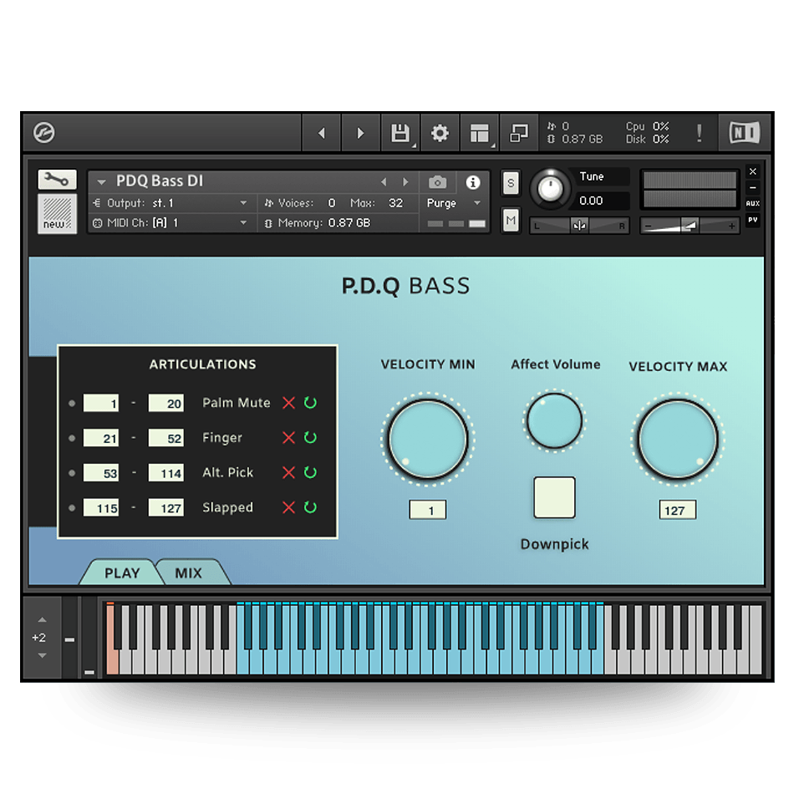The image size is (794, 794).
Task: Open the Output st. 1 dropdown
Action: [171, 203]
